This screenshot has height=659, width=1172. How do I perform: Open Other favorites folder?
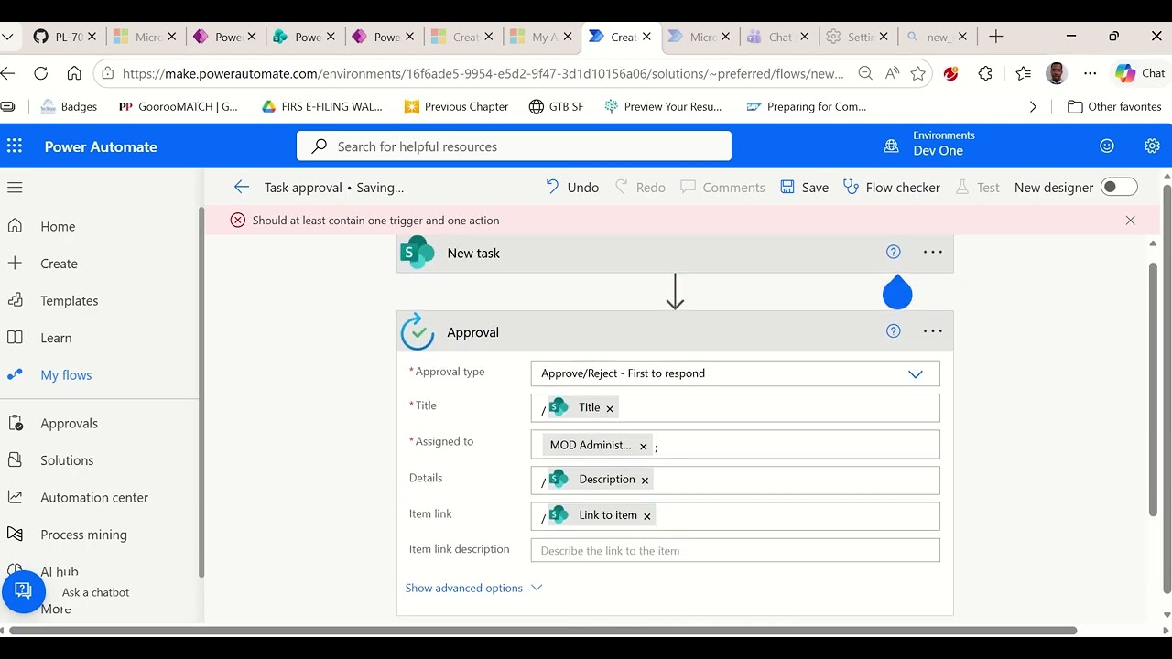point(1114,107)
